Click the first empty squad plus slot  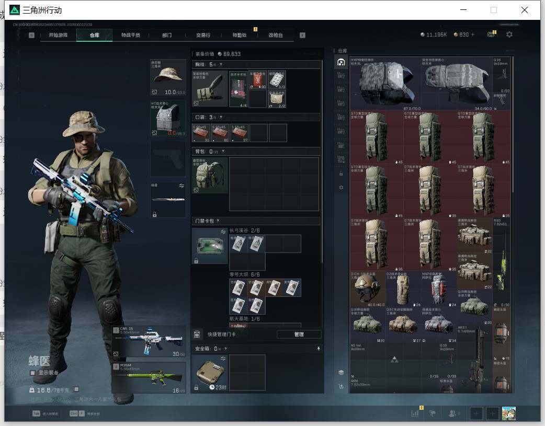[x=476, y=413]
